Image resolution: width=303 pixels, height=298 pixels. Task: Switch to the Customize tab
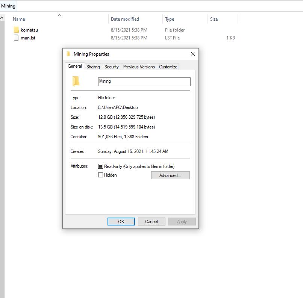click(168, 67)
